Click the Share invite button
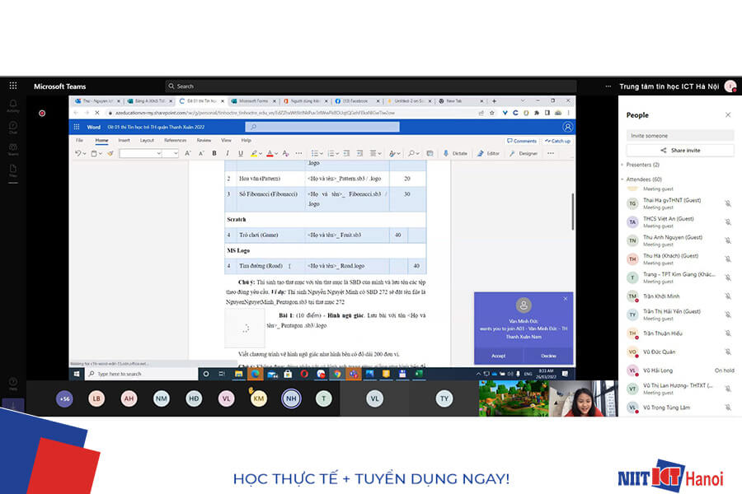Image resolution: width=742 pixels, height=494 pixels. point(679,151)
